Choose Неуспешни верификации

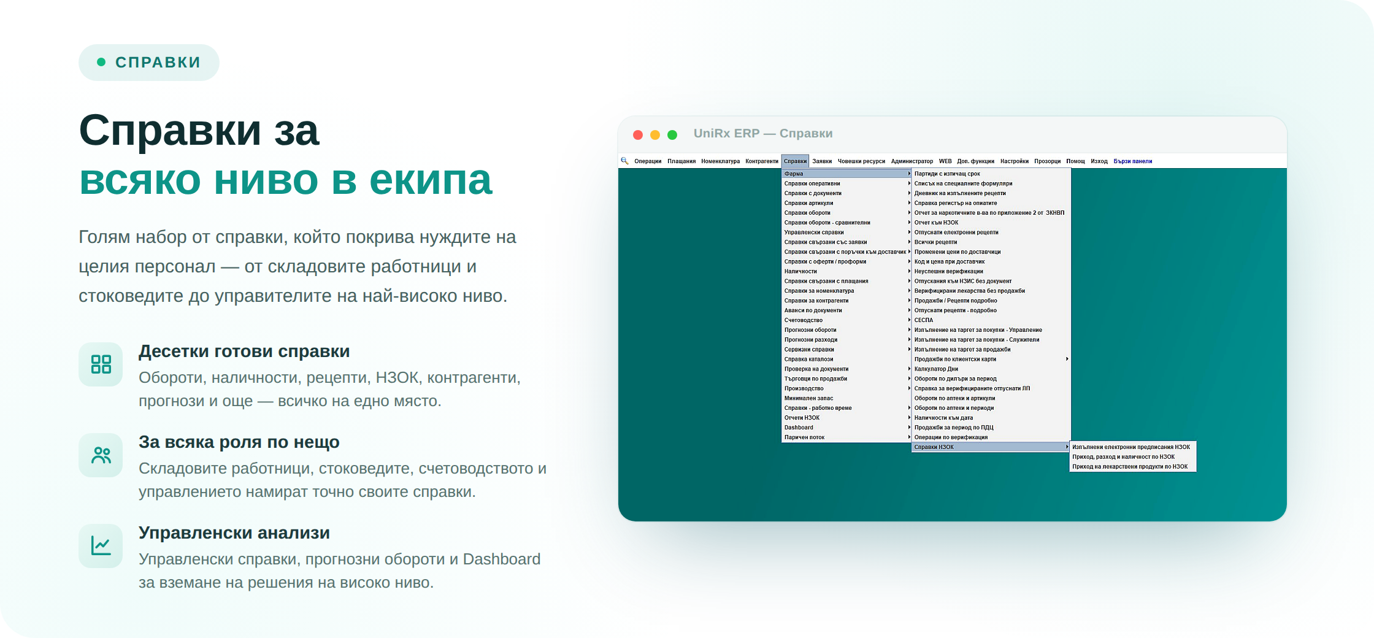click(x=991, y=271)
